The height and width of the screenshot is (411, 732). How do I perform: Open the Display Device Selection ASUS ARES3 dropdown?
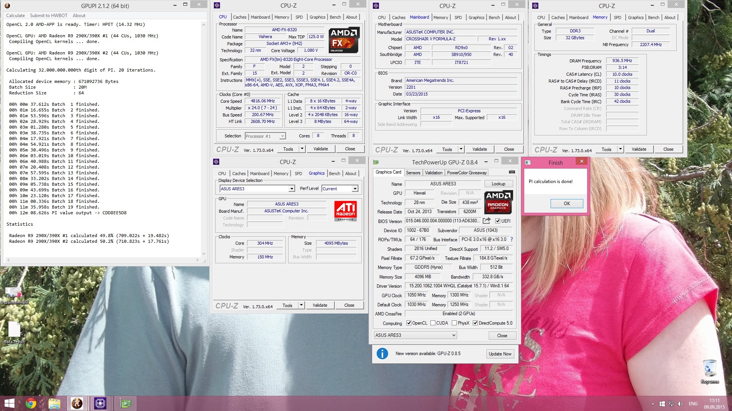click(257, 189)
